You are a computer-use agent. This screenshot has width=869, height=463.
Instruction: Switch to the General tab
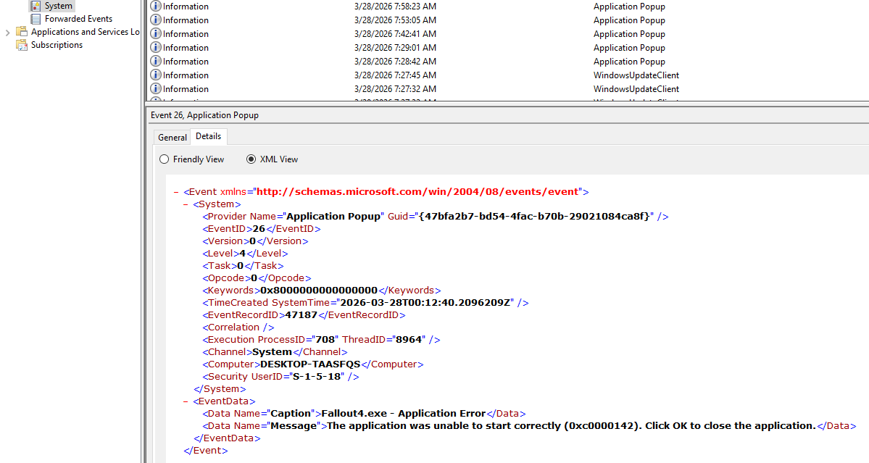172,138
